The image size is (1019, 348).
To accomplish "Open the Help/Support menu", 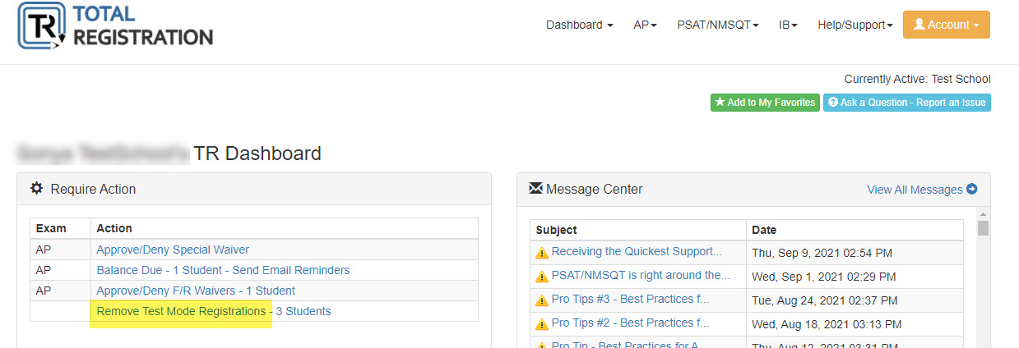I will (855, 25).
